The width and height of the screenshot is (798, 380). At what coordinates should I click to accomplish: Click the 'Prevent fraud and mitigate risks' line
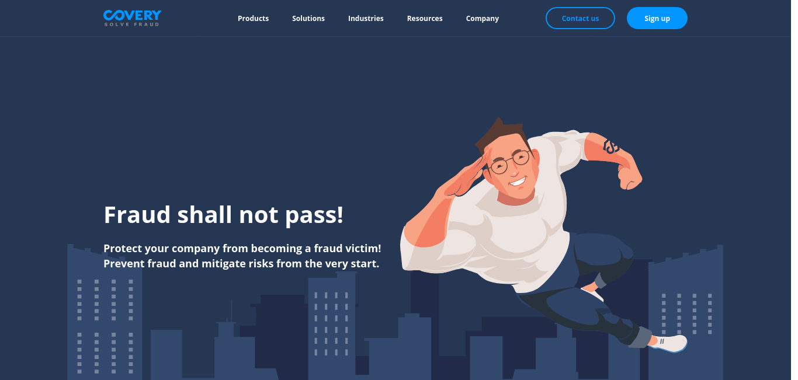tap(241, 263)
